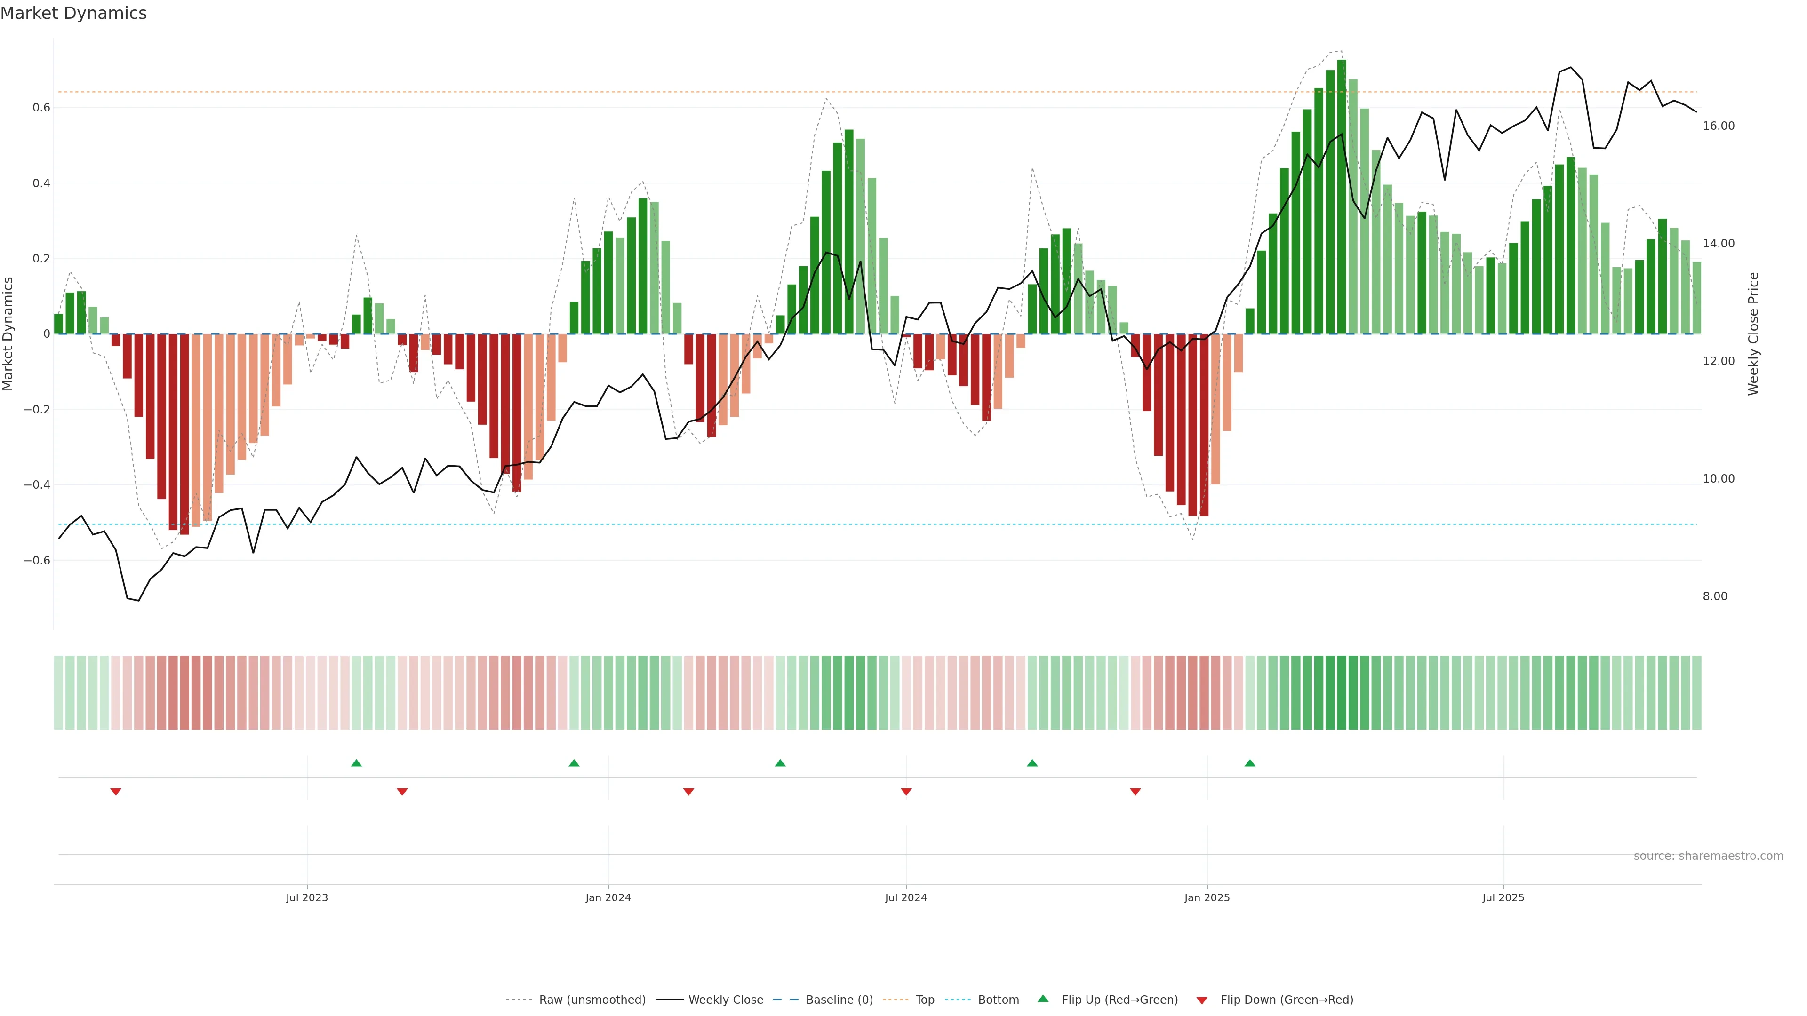Click the red Flip Down marker before Jan 2025
Viewport: 1807px width, 1016px height.
click(1135, 792)
